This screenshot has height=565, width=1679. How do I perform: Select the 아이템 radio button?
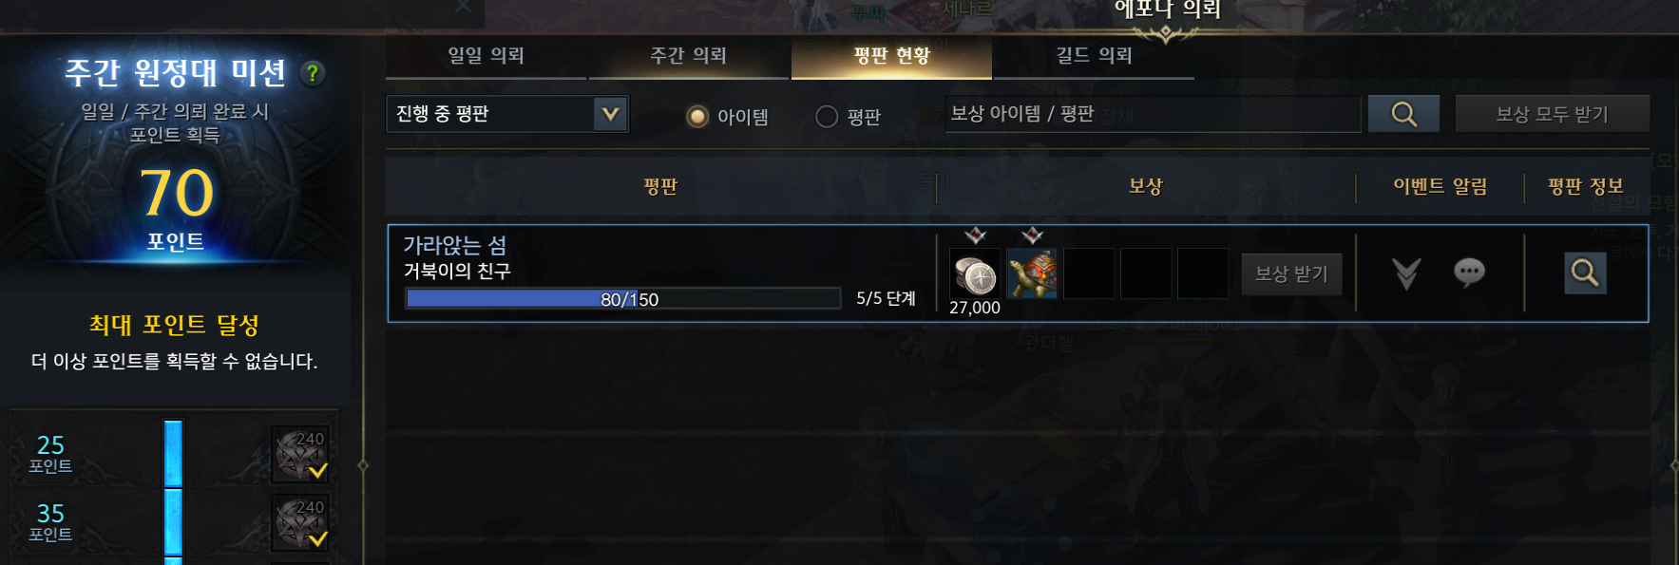tap(697, 117)
